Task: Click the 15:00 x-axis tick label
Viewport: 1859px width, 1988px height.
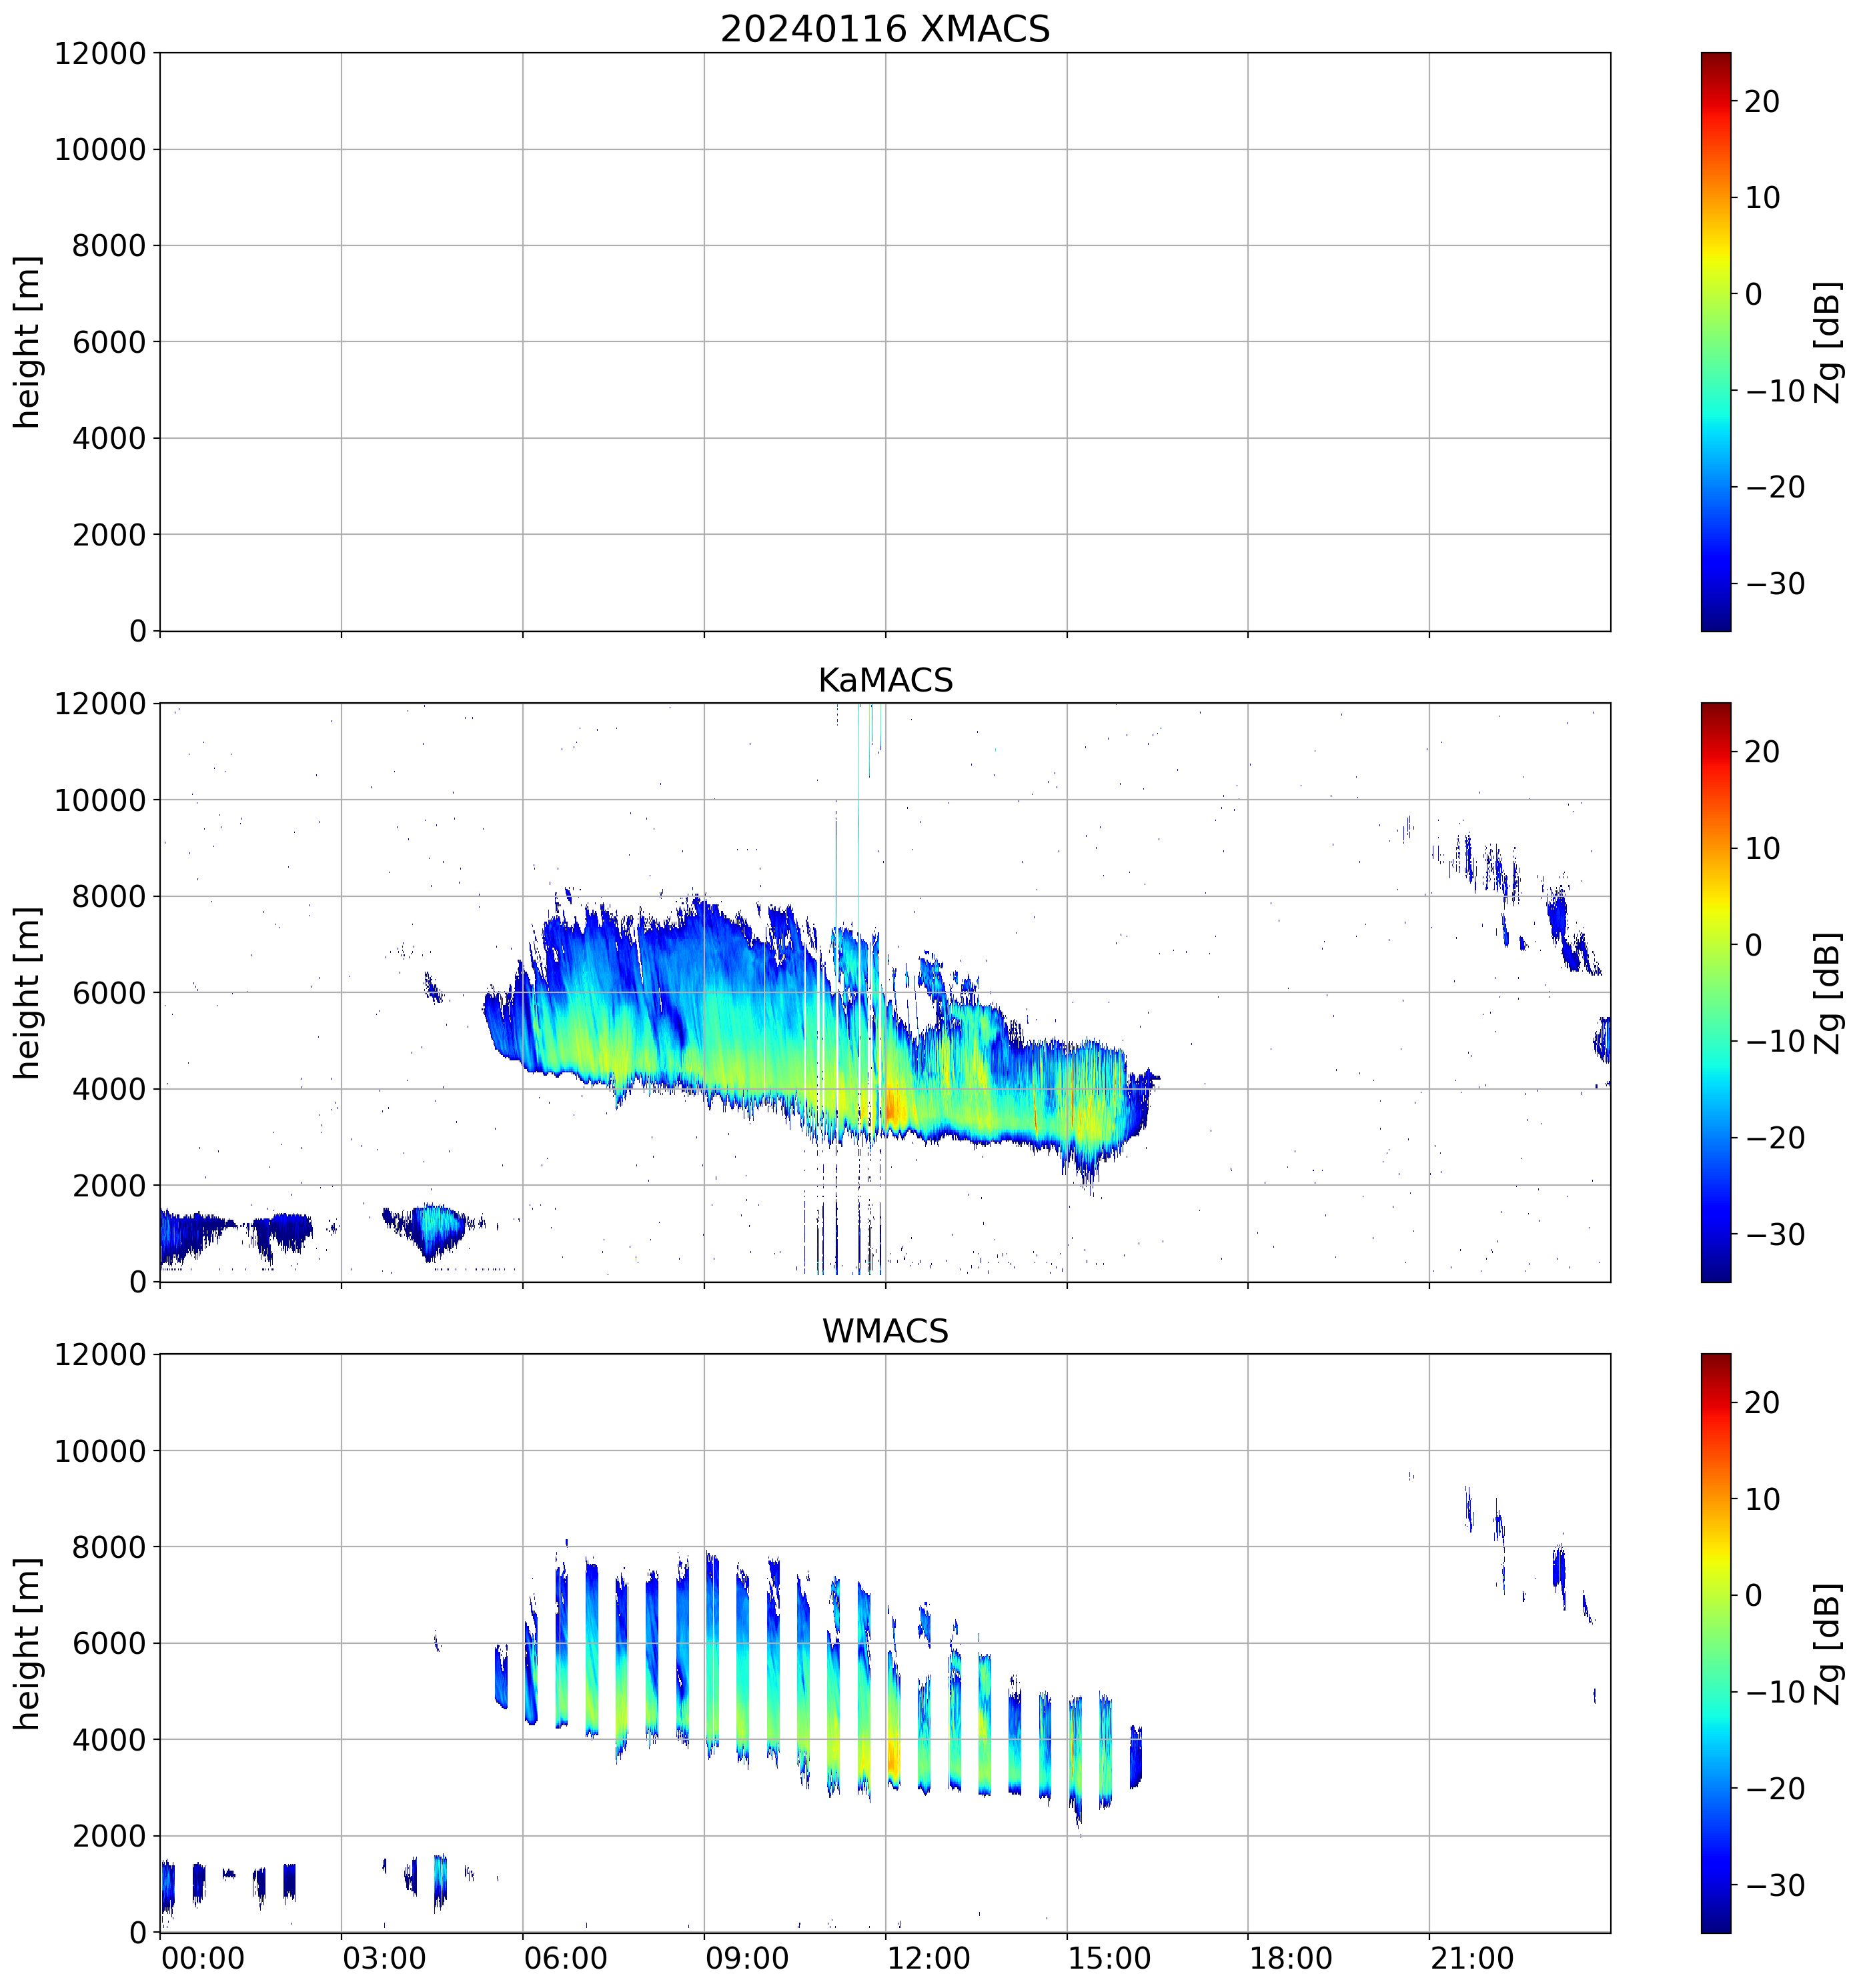Action: pyautogui.click(x=1109, y=1958)
